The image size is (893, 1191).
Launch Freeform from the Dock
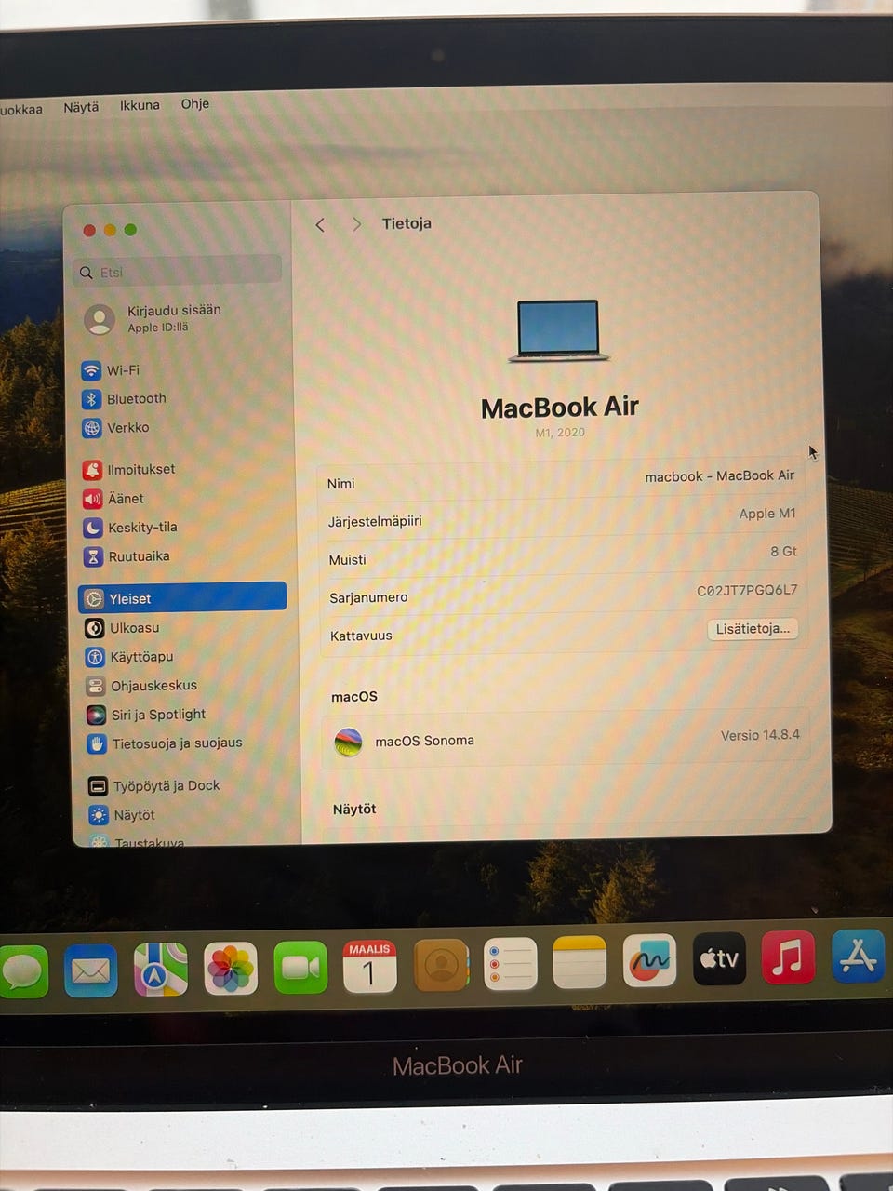(x=649, y=960)
